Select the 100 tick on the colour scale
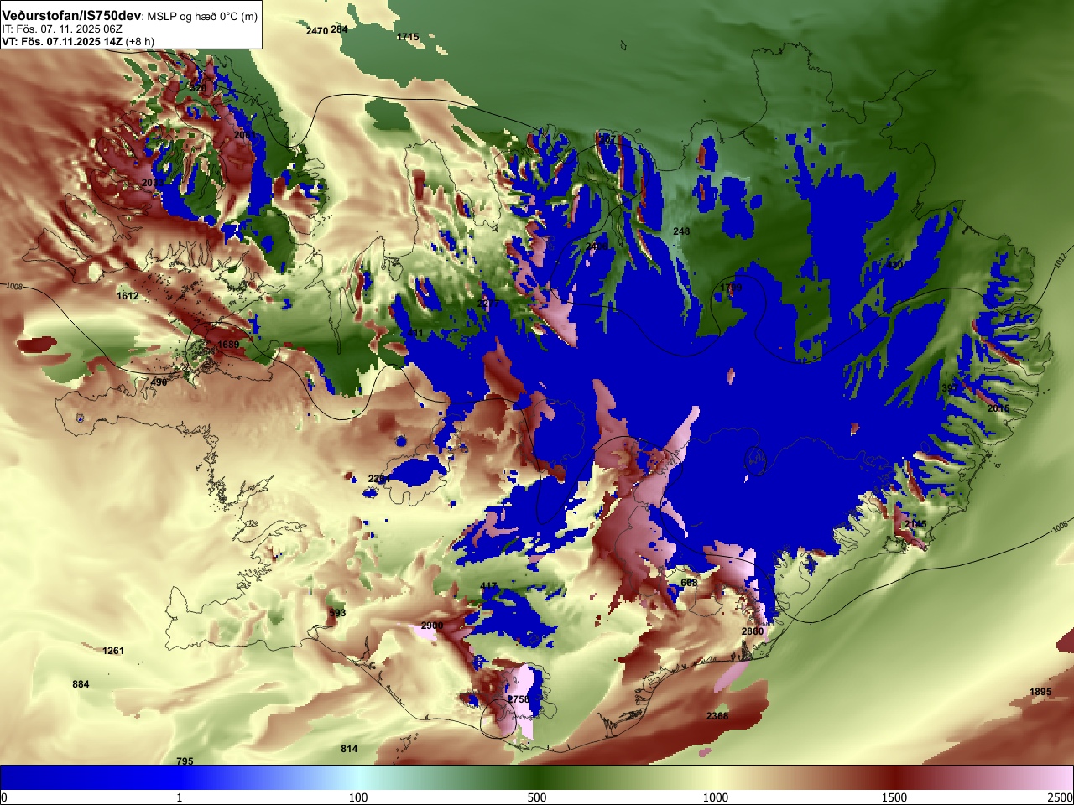This screenshot has width=1074, height=805. tap(358, 797)
